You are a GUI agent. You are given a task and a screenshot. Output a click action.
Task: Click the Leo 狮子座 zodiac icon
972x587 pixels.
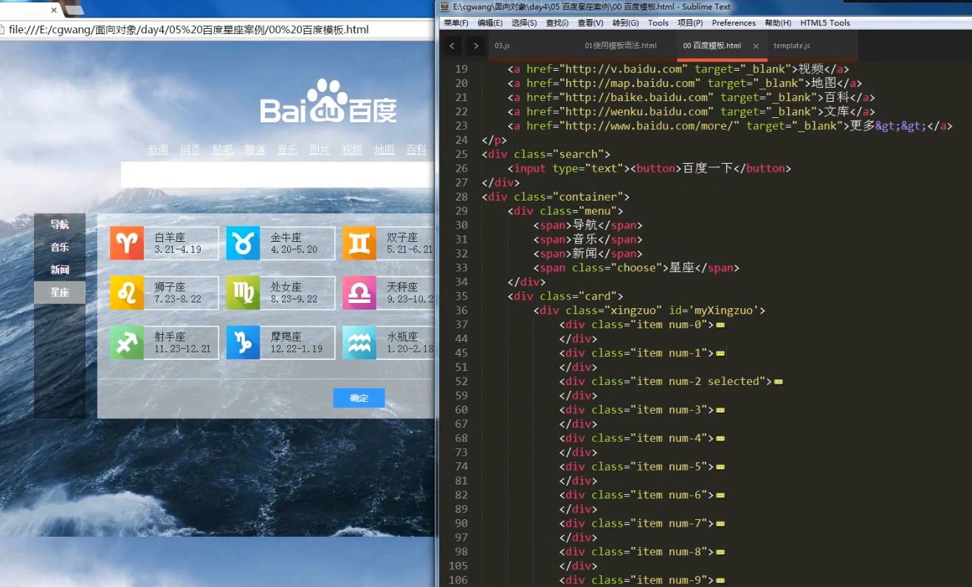127,293
